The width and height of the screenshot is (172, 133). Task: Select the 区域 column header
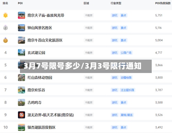86,3
